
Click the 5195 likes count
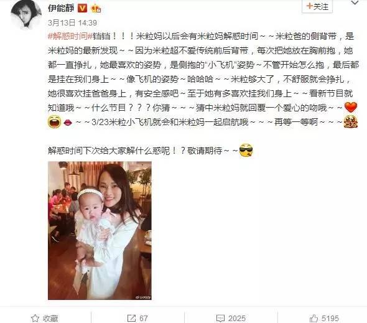pyautogui.click(x=330, y=318)
